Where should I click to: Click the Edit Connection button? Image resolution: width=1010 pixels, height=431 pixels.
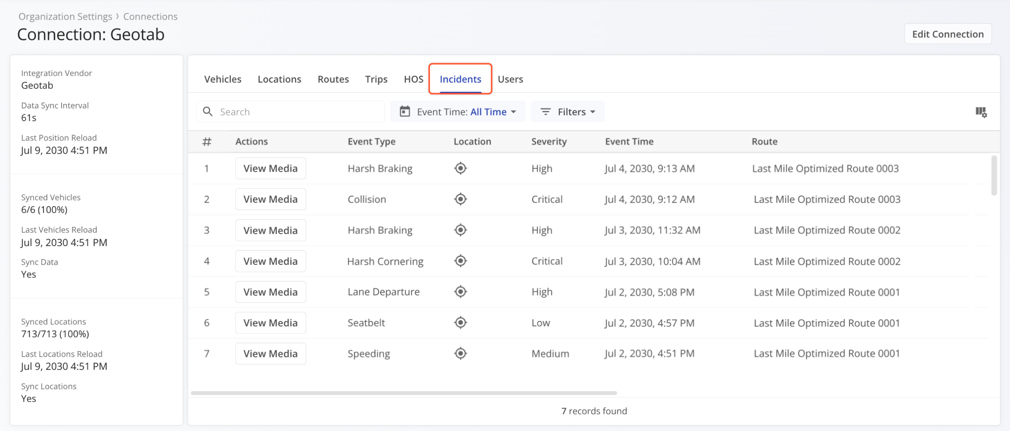pos(948,34)
